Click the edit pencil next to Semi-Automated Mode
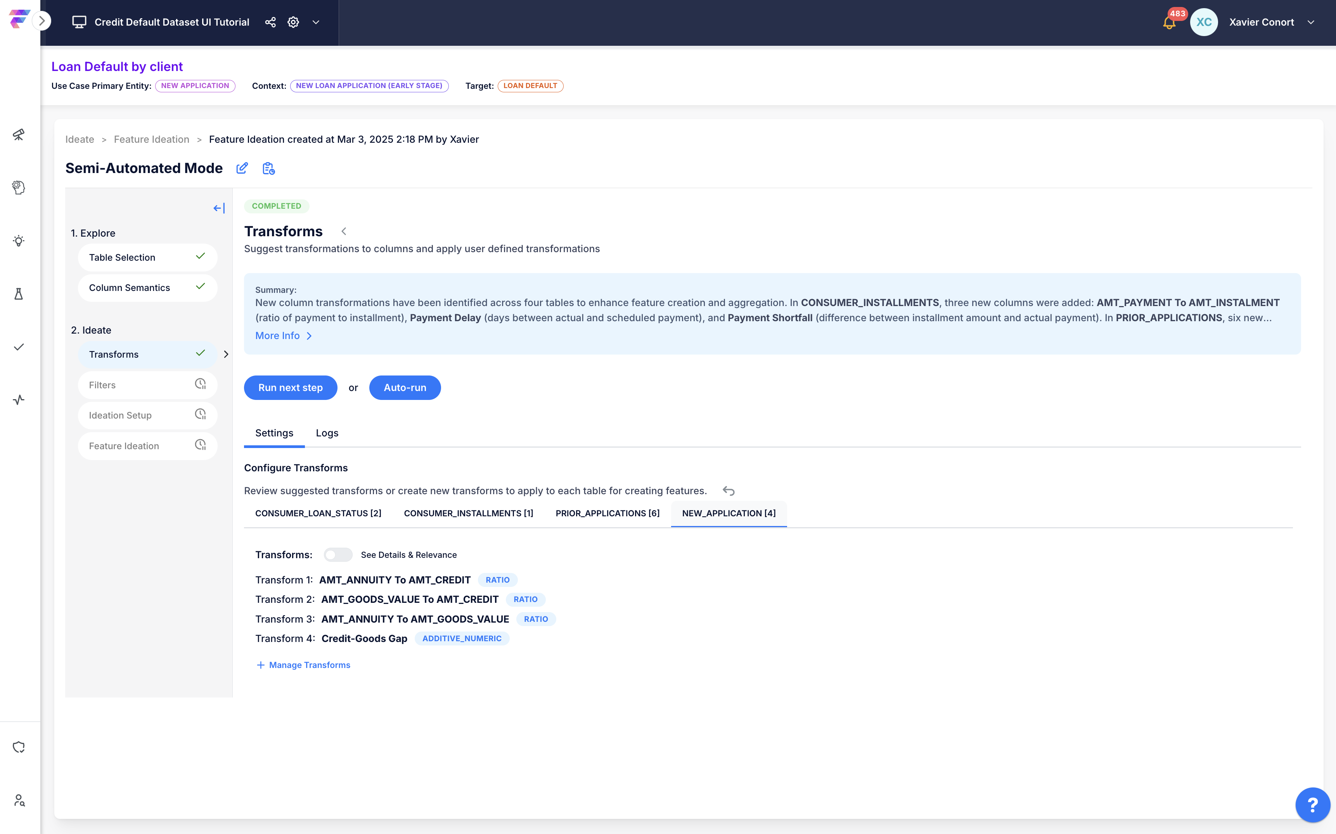Screen dimensions: 1336x834 tap(242, 168)
